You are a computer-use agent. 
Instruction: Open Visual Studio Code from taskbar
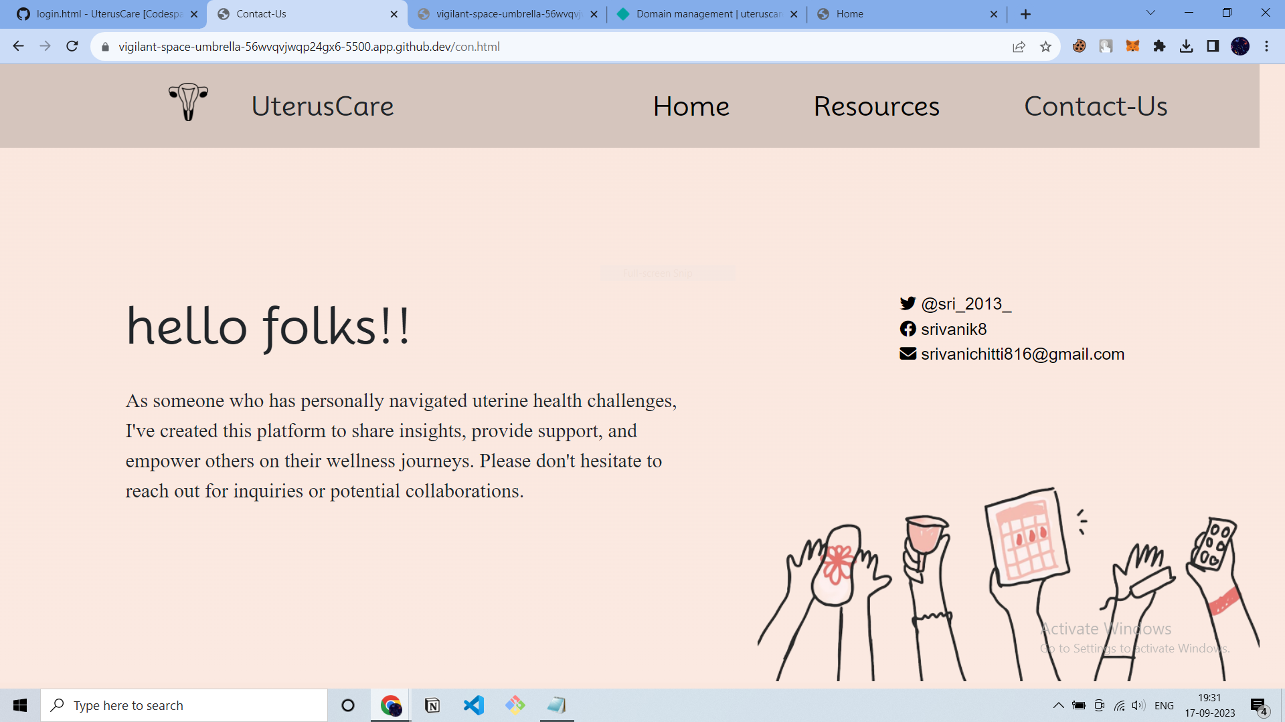(473, 705)
